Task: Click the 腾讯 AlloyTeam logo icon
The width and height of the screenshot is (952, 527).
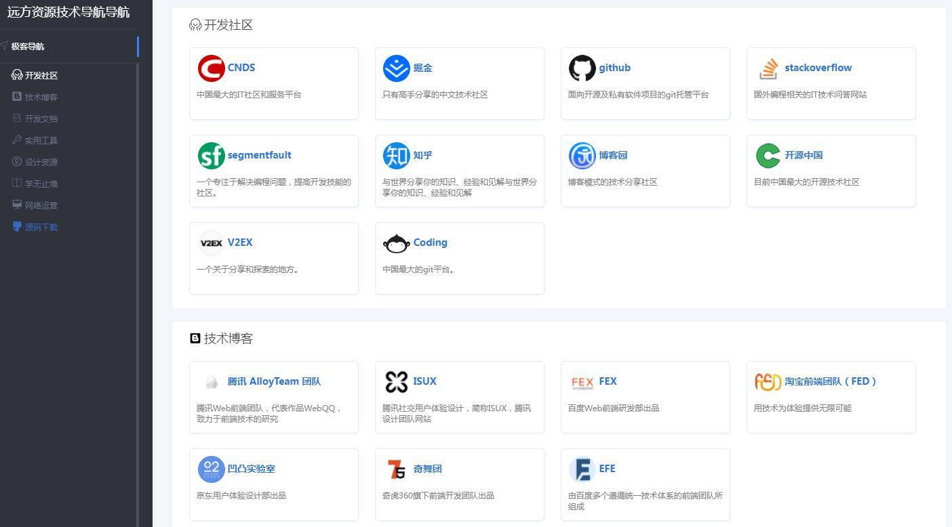Action: pos(211,382)
